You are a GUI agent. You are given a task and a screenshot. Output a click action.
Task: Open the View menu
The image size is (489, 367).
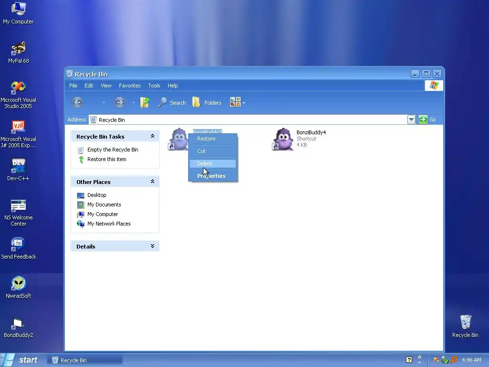pos(106,86)
